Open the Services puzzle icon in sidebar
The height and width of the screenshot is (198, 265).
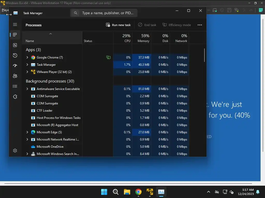point(15,97)
